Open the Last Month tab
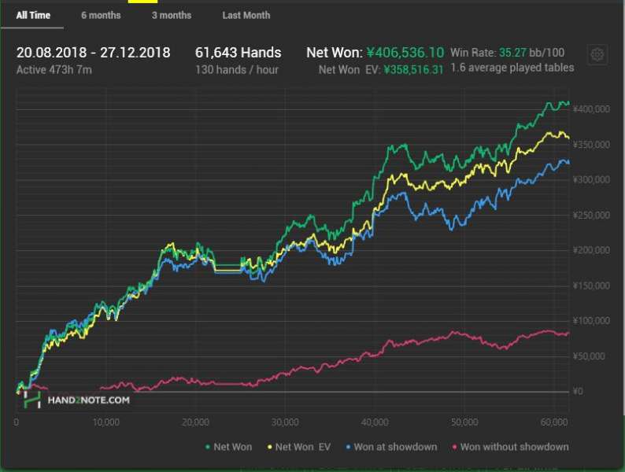 point(246,15)
